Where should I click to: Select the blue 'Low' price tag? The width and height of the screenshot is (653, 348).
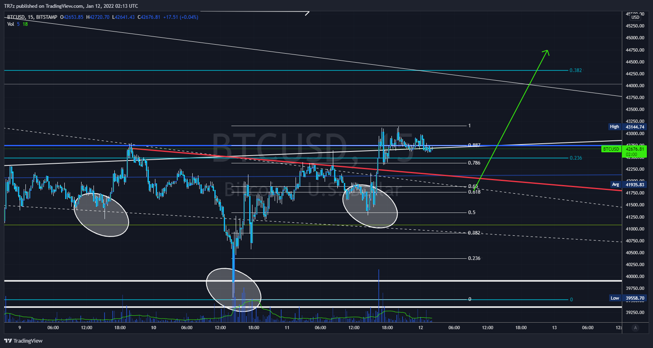pos(615,298)
